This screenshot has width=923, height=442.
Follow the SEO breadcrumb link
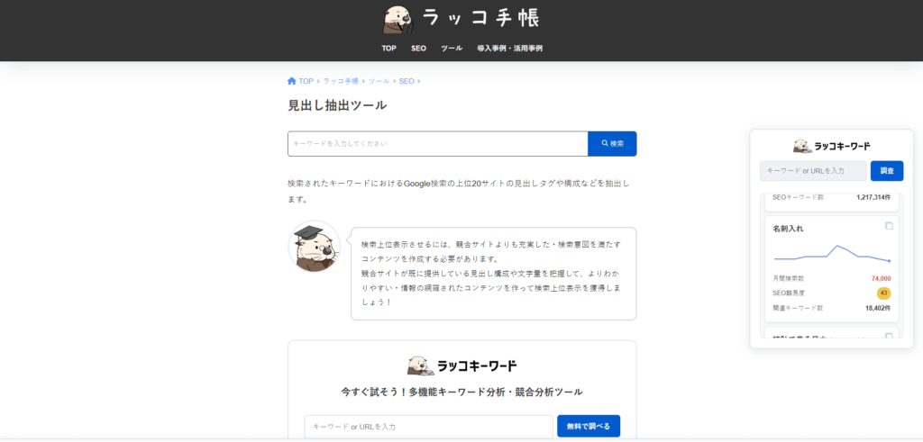point(407,81)
